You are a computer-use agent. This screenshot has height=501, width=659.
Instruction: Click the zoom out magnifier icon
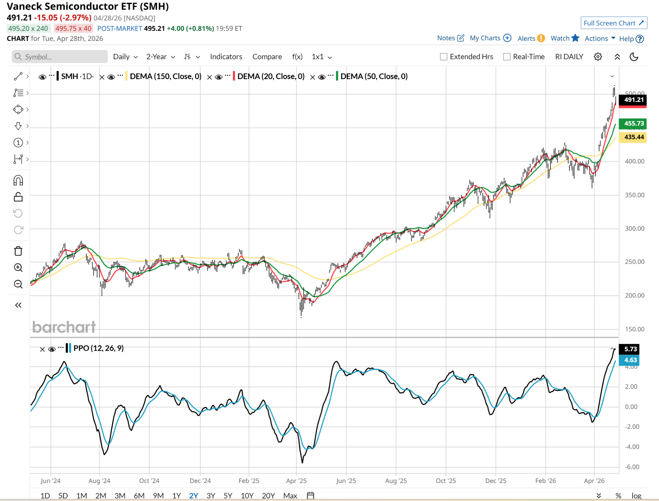18,284
